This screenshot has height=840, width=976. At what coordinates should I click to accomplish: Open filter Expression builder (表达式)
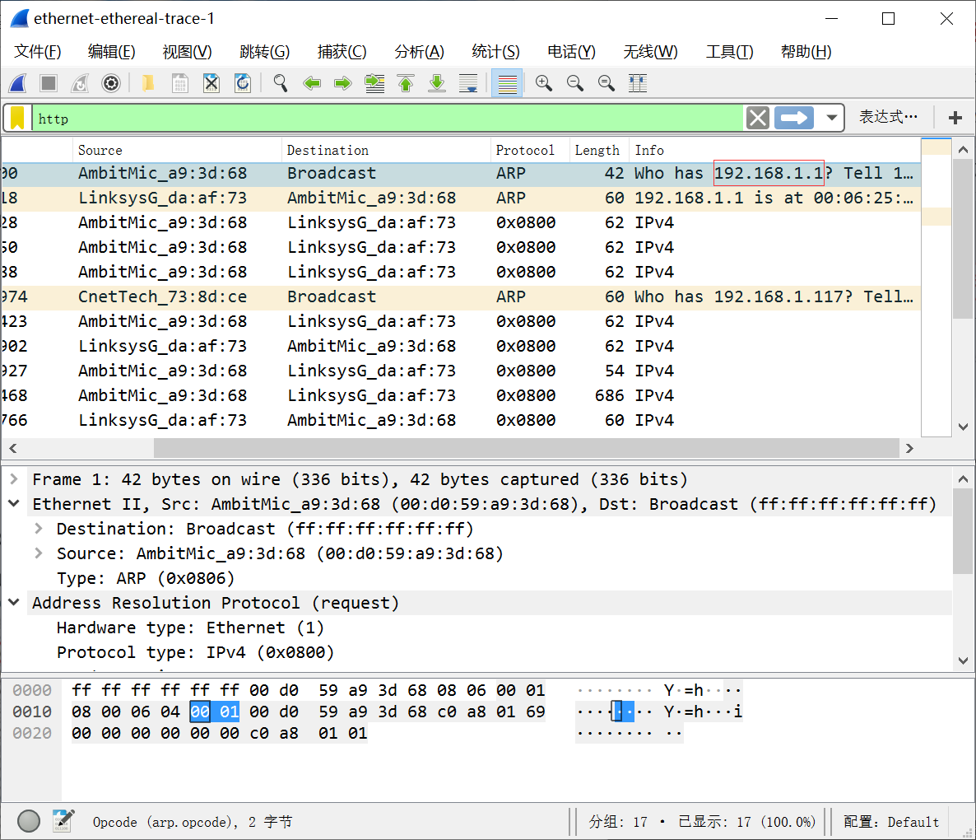888,116
